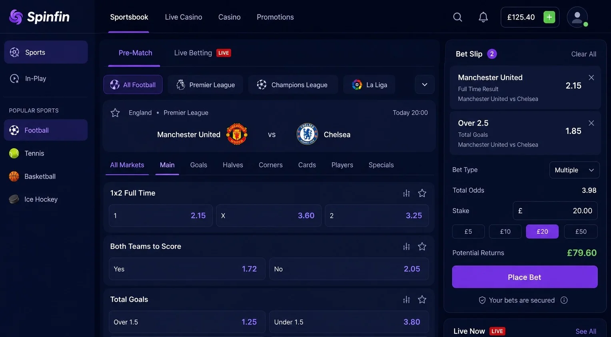Select Specials markets tab

381,165
